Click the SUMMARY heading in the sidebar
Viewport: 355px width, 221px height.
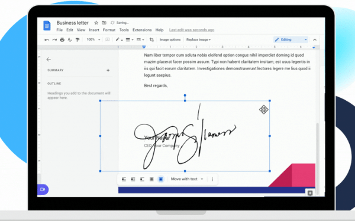pos(56,70)
